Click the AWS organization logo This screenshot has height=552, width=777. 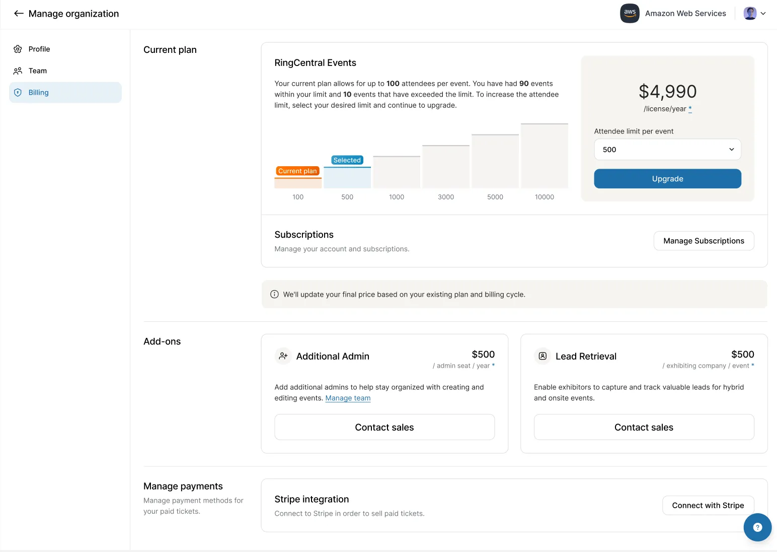630,14
